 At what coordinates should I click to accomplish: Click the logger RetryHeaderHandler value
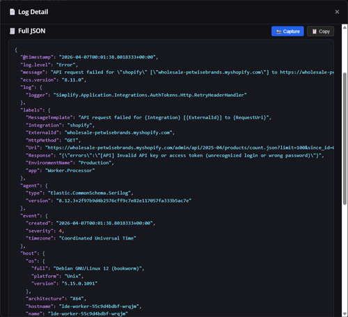tap(150, 95)
